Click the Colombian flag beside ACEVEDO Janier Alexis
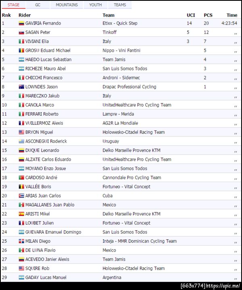Image resolution: width=242 pixels, height=290 pixels. 21,259
